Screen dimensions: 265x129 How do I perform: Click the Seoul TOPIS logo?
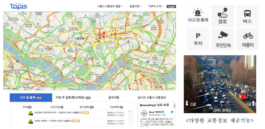(18, 6)
